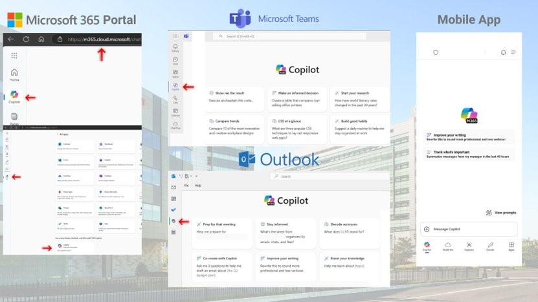This screenshot has height=302, width=538.
Task: Open the Help menu in Outlook
Action: (198, 186)
